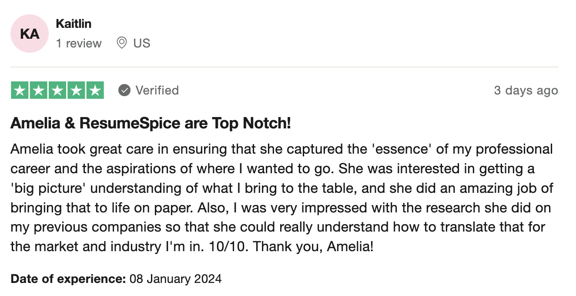The height and width of the screenshot is (296, 576).
Task: Open the 'Amelia & ResumeSpice are Top Notch!' title
Action: pos(151,123)
